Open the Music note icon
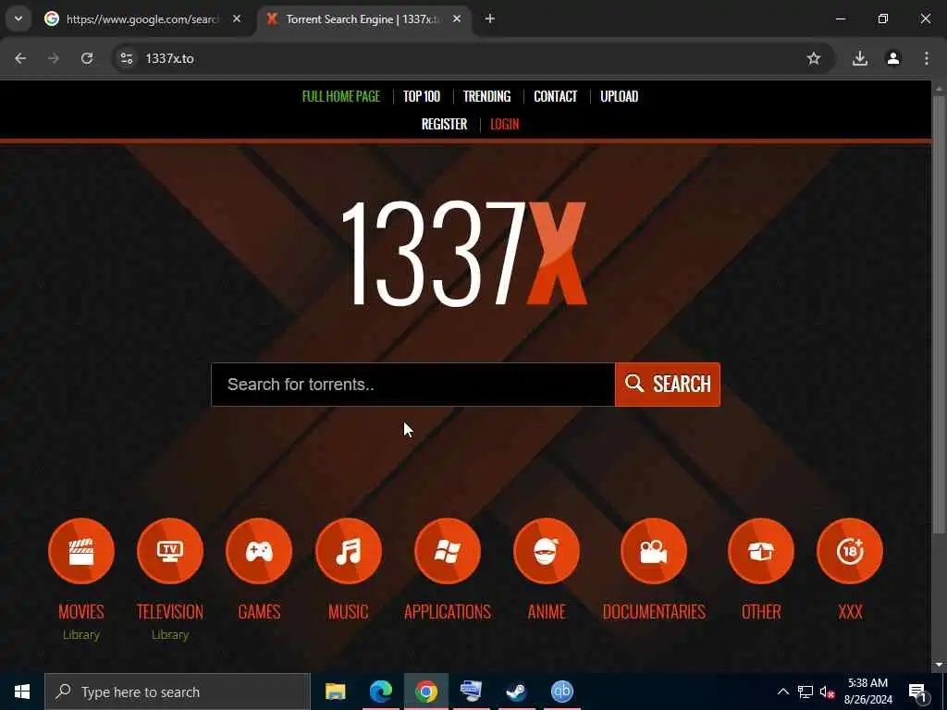The image size is (947, 710). 349,551
